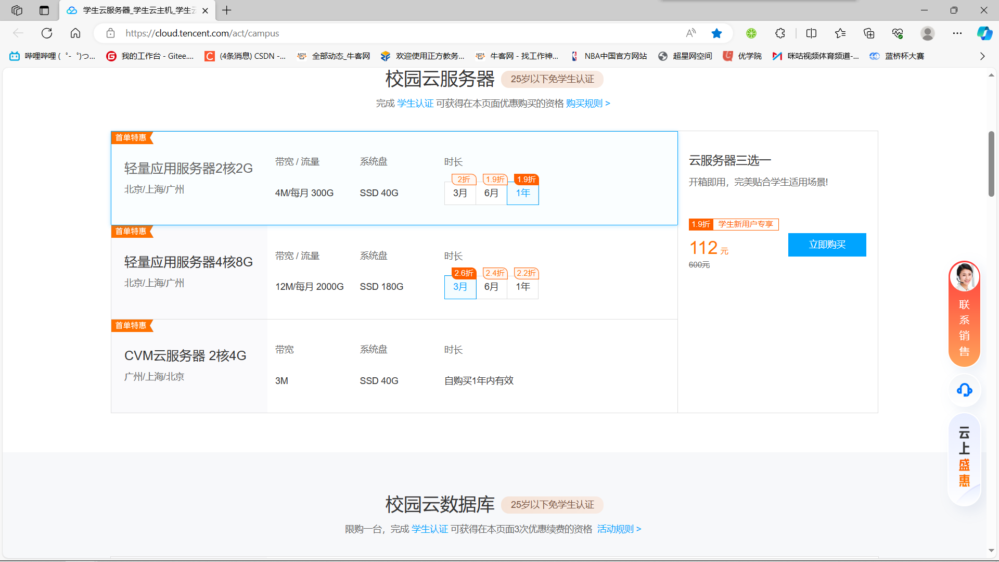Open the user profile avatar
999x562 pixels.
927,33
